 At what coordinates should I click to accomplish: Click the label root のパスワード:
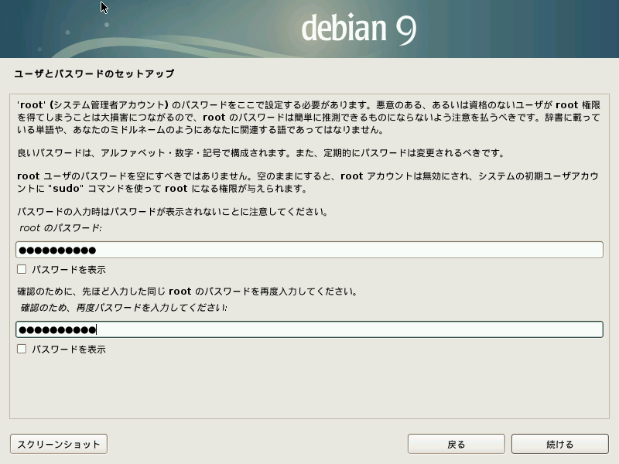pyautogui.click(x=61, y=228)
